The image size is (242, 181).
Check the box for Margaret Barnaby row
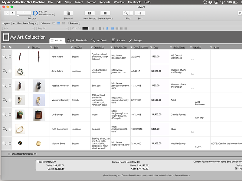click(x=10, y=100)
